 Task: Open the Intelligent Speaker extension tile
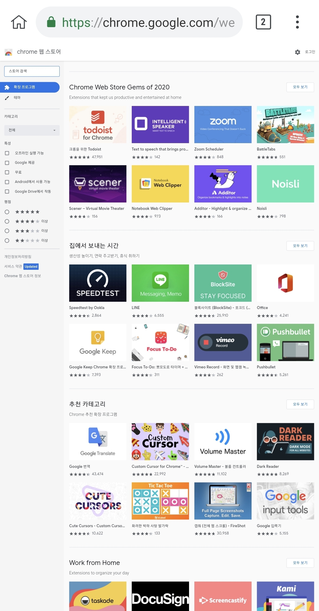160,125
